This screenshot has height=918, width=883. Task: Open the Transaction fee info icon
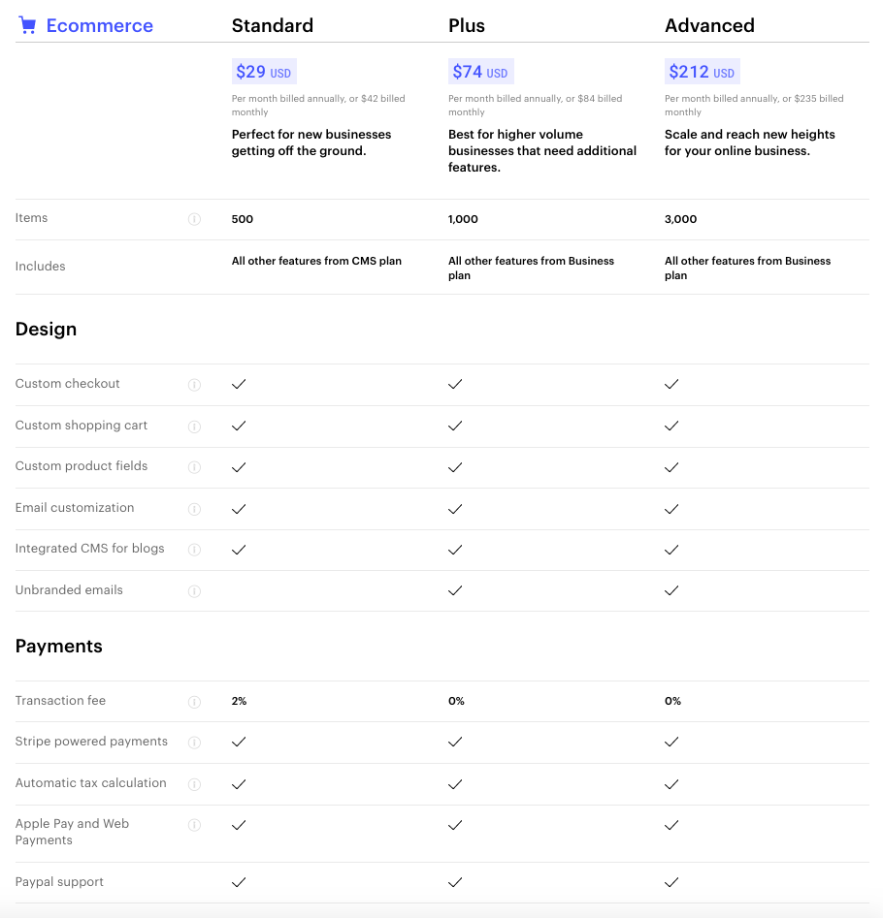(194, 701)
